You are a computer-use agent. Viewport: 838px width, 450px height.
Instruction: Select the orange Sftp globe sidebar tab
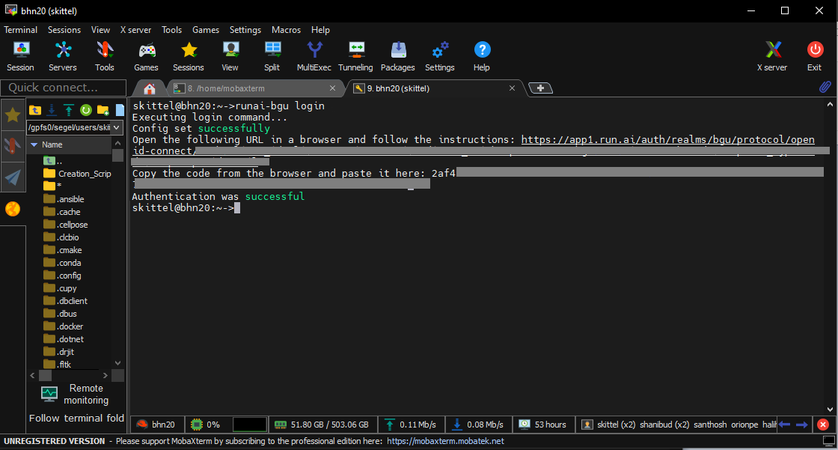[x=12, y=209]
